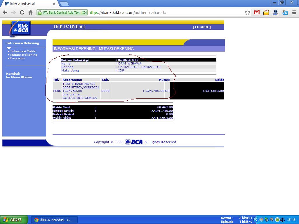Image resolution: width=299 pixels, height=224 pixels.
Task: Click the klikBCA Individual taskbar button
Action: click(54, 220)
